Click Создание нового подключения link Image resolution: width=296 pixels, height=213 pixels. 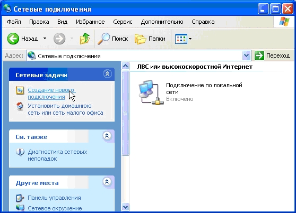tap(50, 94)
